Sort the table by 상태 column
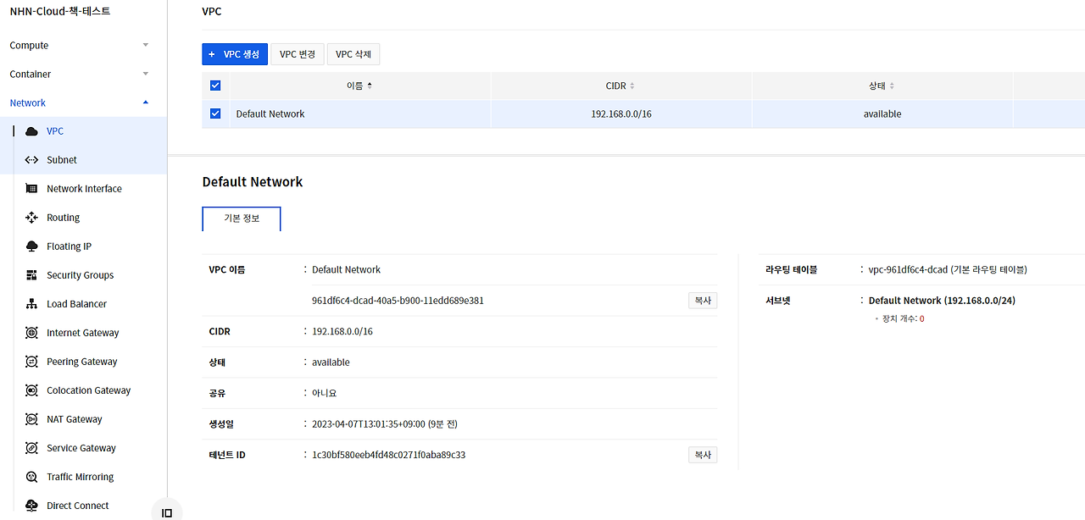This screenshot has height=520, width=1085. (882, 86)
